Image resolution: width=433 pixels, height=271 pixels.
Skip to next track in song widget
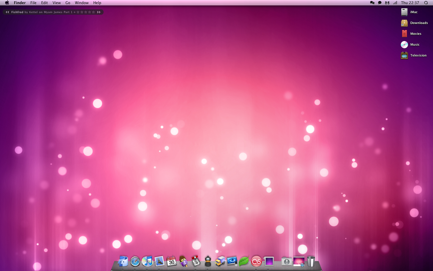(x=99, y=12)
